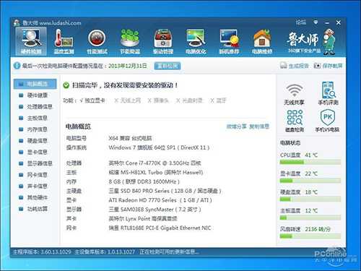Click the 复制信息 copy info link
This screenshot has height=271, width=361.
point(259,126)
